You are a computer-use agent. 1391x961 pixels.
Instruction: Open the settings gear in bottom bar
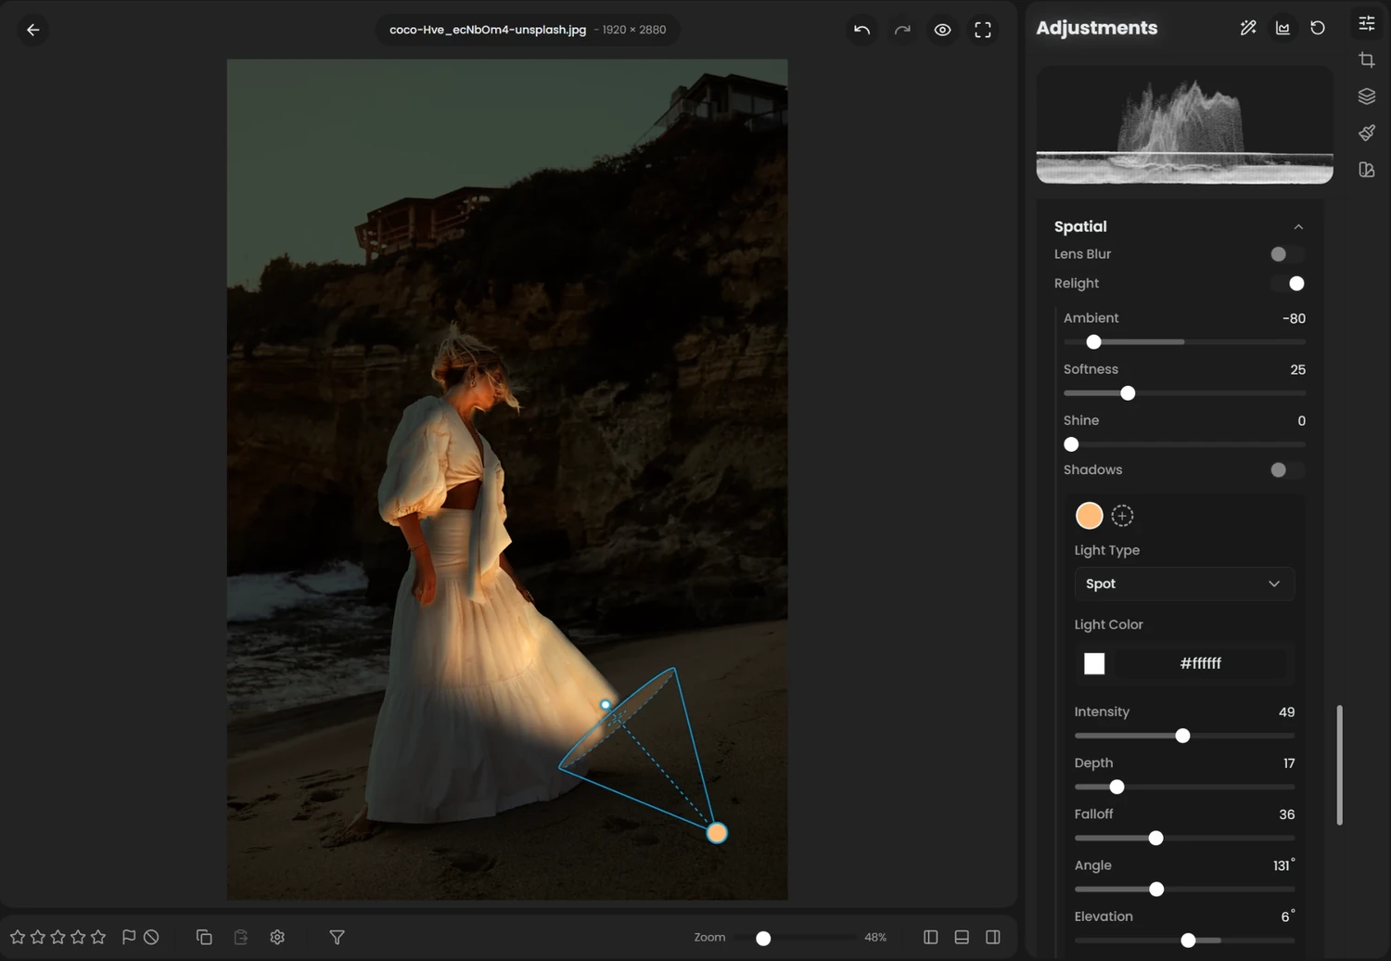tap(277, 937)
